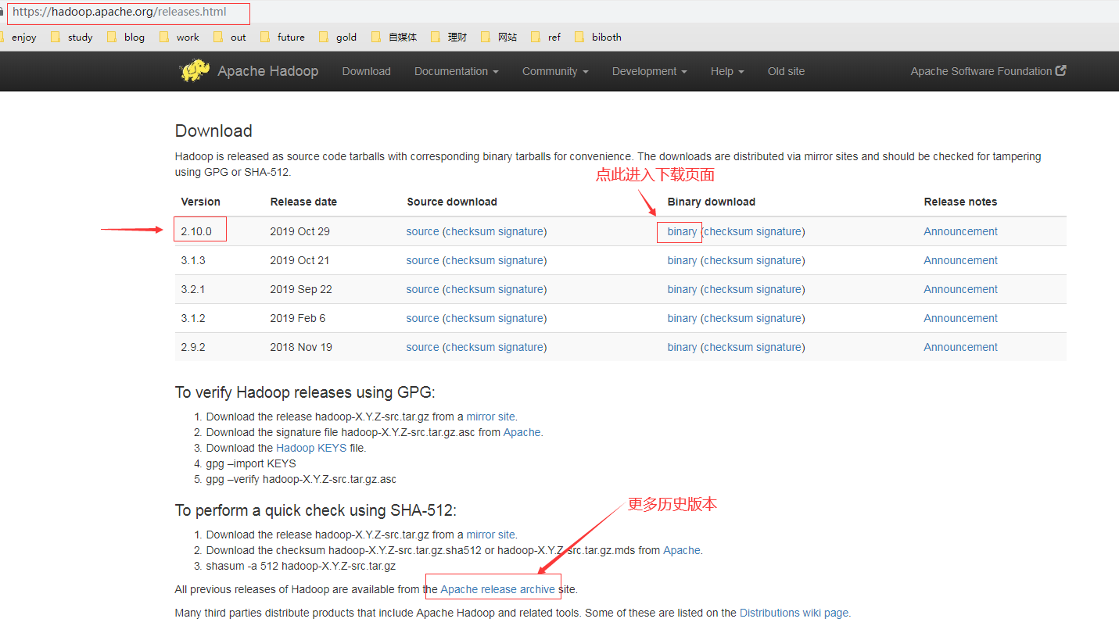
Task: Download binary for version 3.2.1
Action: coord(682,289)
